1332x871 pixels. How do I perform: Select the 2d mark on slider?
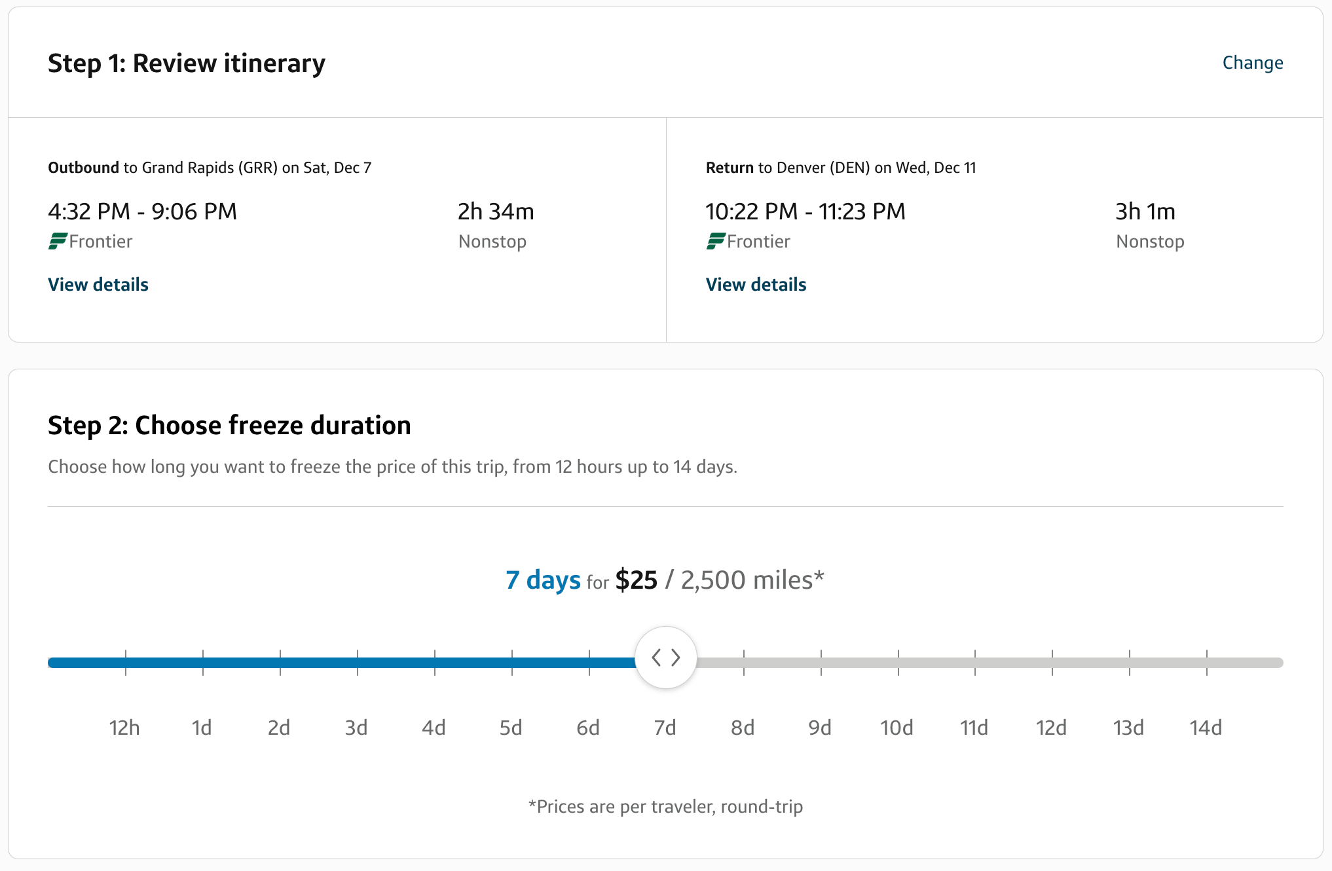[x=280, y=663]
